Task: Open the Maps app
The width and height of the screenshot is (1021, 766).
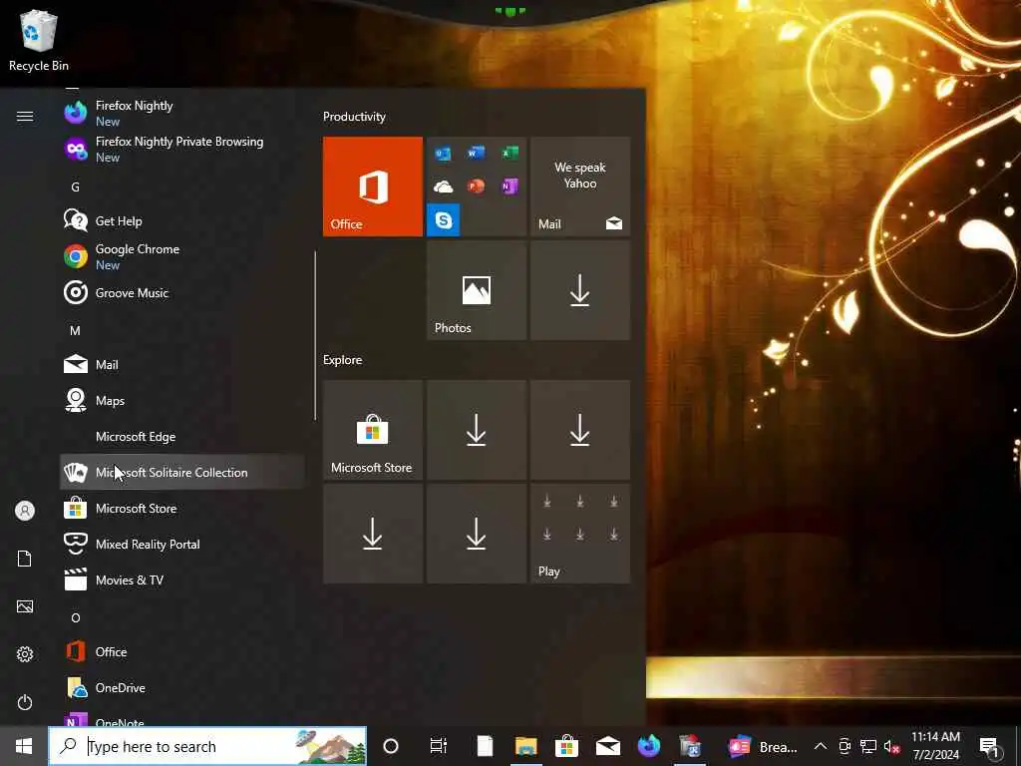Action: tap(182, 400)
